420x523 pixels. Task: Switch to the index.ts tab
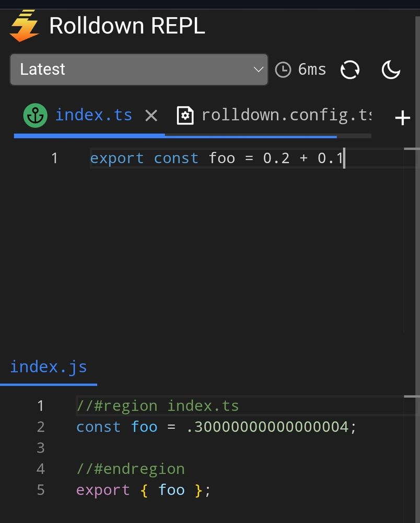coord(94,115)
